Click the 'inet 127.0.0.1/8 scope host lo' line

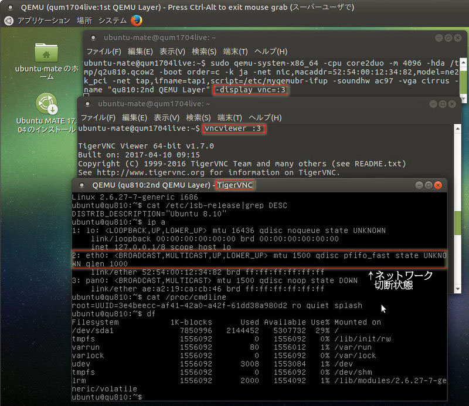click(x=161, y=247)
